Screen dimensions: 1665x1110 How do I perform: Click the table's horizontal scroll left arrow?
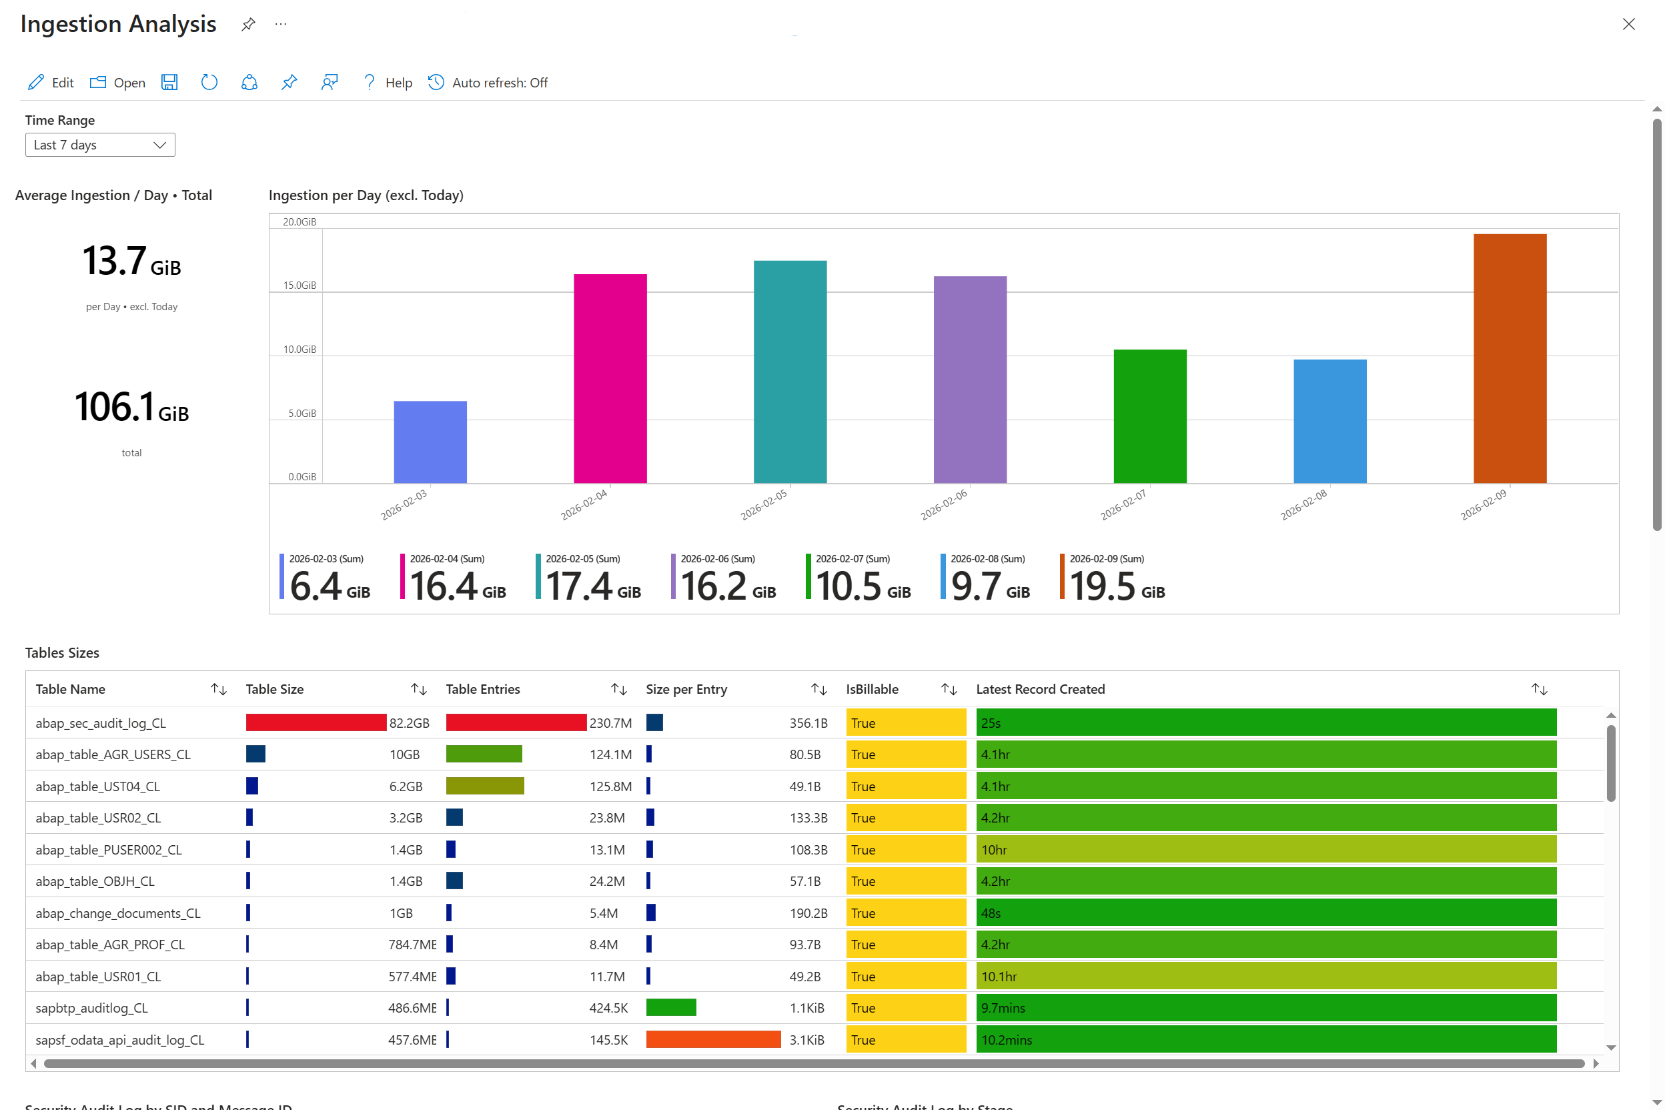(x=33, y=1063)
